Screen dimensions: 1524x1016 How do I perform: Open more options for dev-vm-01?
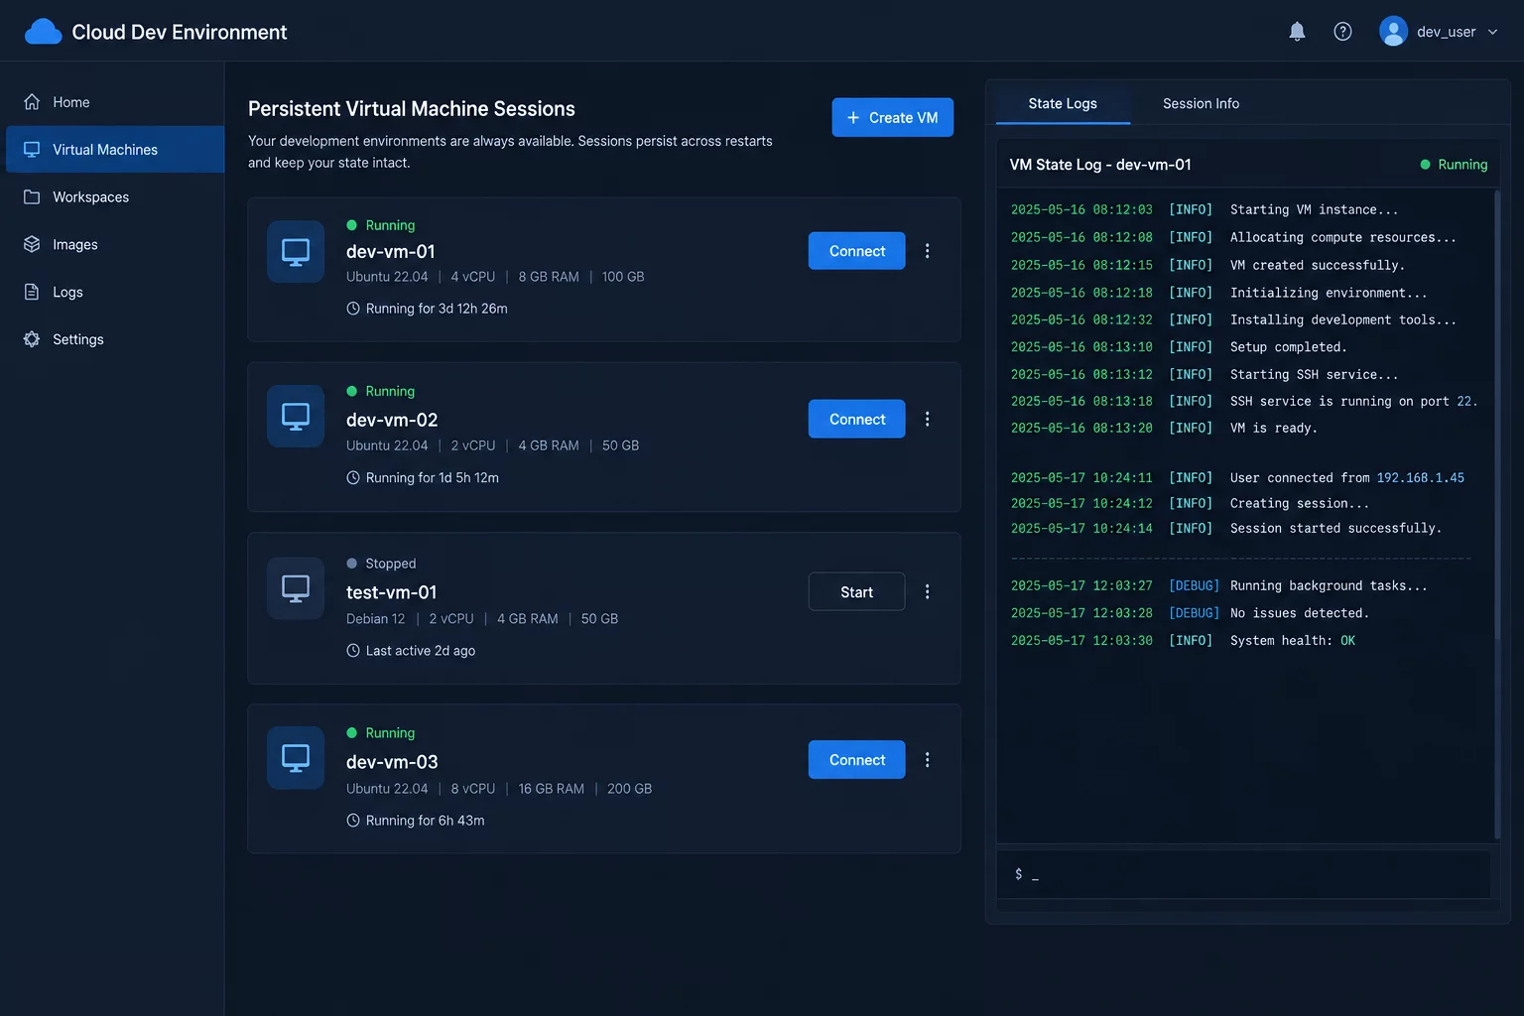pos(928,251)
